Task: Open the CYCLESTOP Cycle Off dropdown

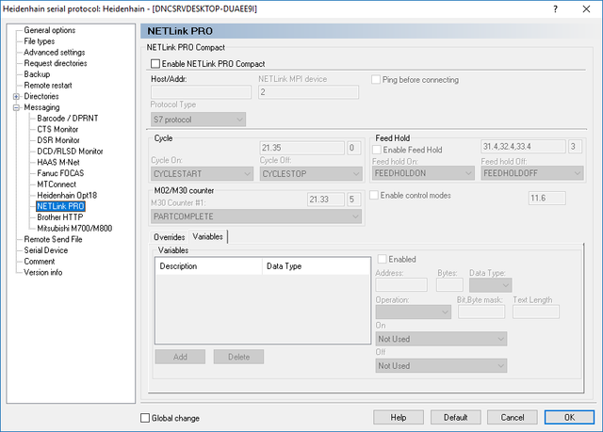Action: pos(311,174)
